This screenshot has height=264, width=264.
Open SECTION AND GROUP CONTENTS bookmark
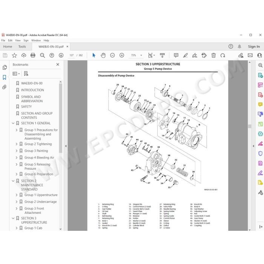pos(37,115)
